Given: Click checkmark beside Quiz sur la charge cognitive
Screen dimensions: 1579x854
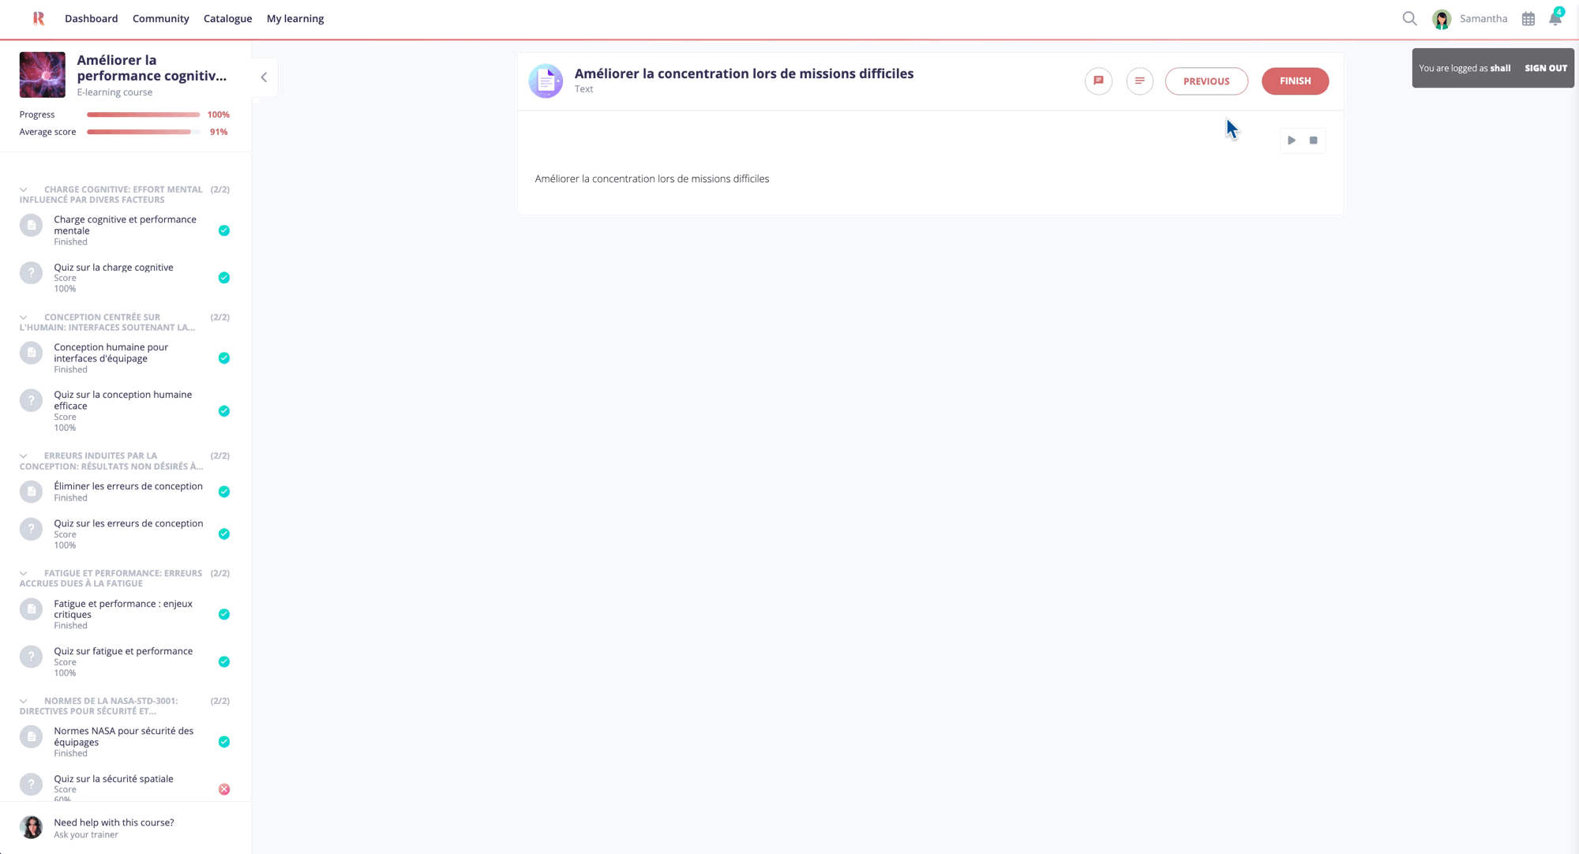Looking at the screenshot, I should (x=224, y=278).
